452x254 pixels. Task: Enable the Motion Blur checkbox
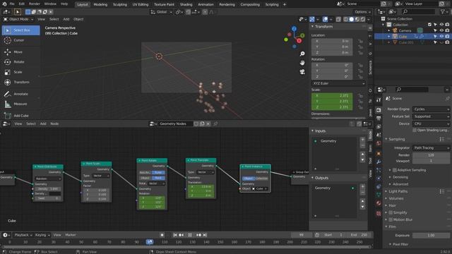point(391,219)
